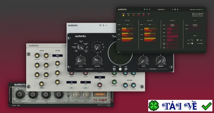This screenshot has height=113, width=214.
Task: Toggle the Link switch on tube modulator
Action: [x=126, y=69]
